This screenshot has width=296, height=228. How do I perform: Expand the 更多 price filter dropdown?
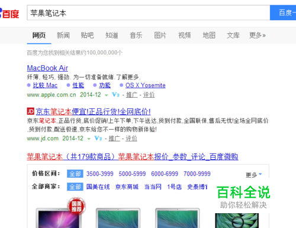(x=254, y=175)
